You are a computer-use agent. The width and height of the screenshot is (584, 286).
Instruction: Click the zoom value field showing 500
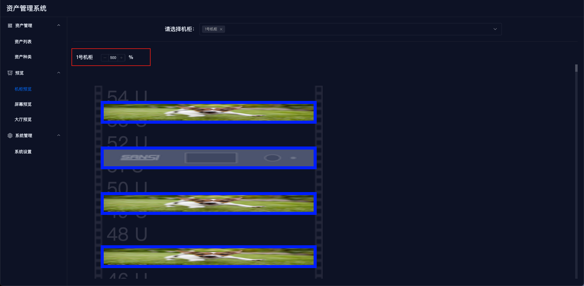click(113, 57)
